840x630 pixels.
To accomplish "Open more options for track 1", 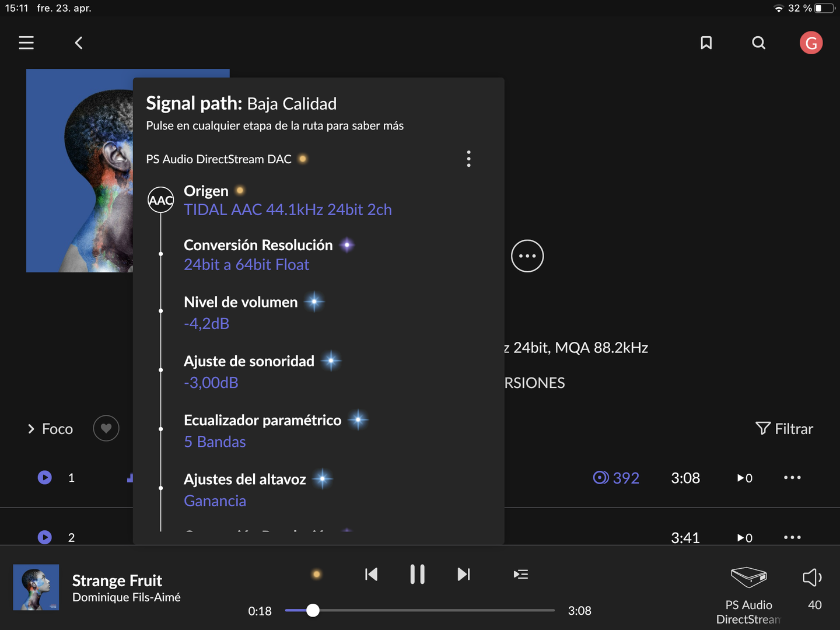I will coord(792,478).
